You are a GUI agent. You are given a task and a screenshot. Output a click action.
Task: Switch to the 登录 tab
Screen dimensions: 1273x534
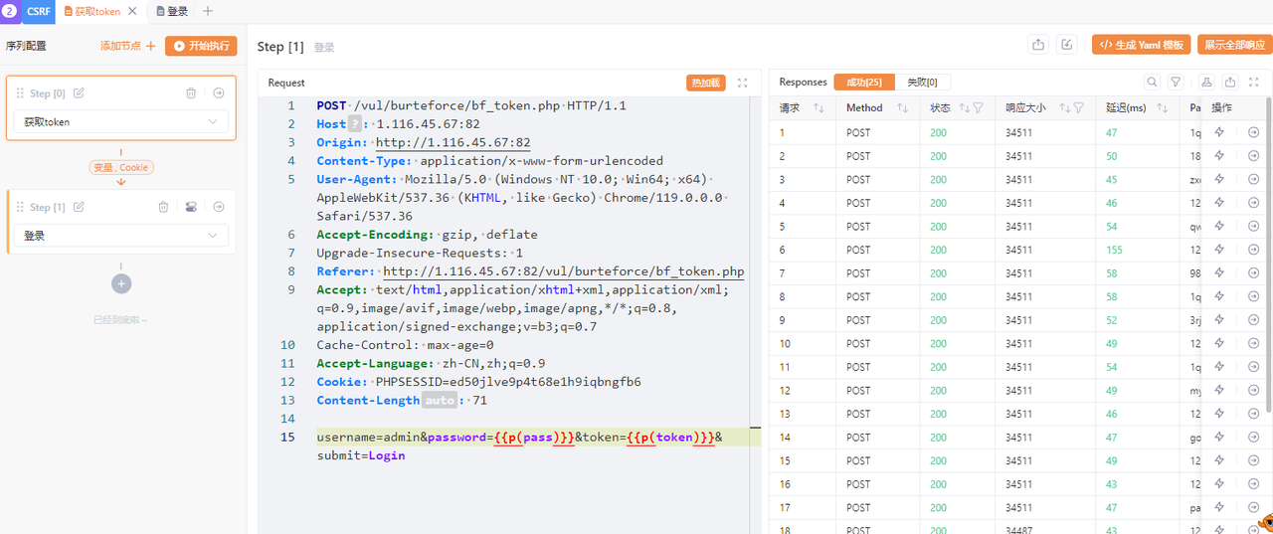coord(172,12)
